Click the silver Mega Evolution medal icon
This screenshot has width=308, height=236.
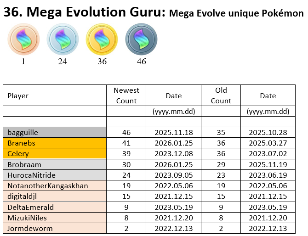tap(63, 39)
